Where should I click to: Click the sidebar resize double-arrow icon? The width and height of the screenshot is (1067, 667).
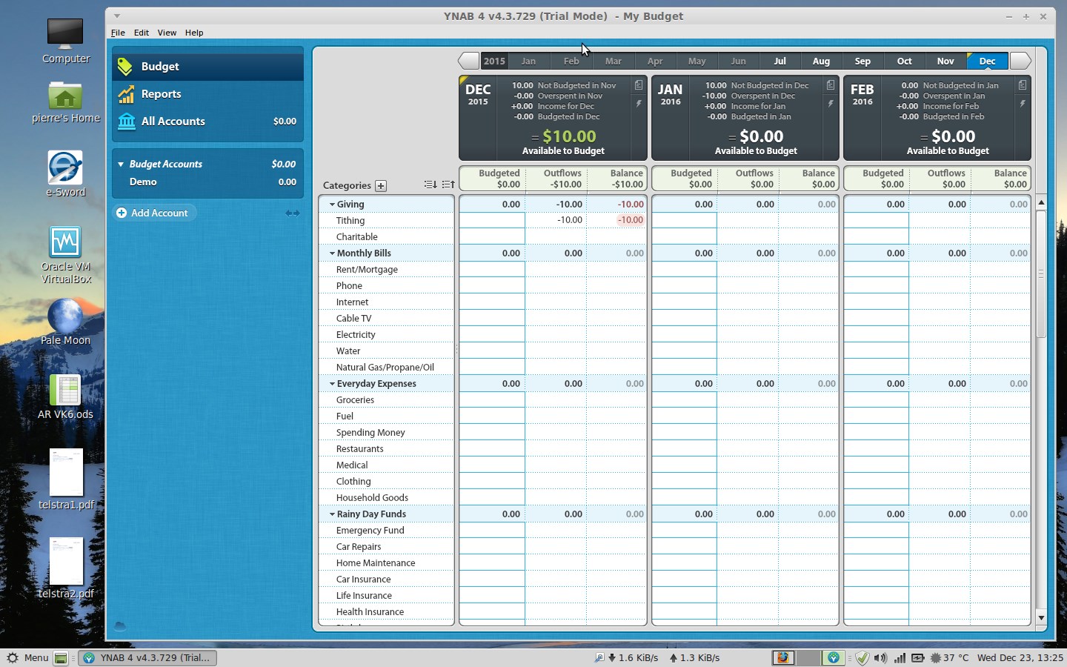click(293, 213)
